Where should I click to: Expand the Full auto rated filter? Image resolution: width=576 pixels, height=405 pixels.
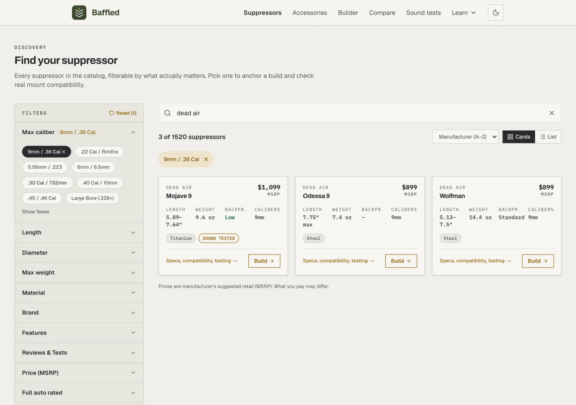(79, 393)
